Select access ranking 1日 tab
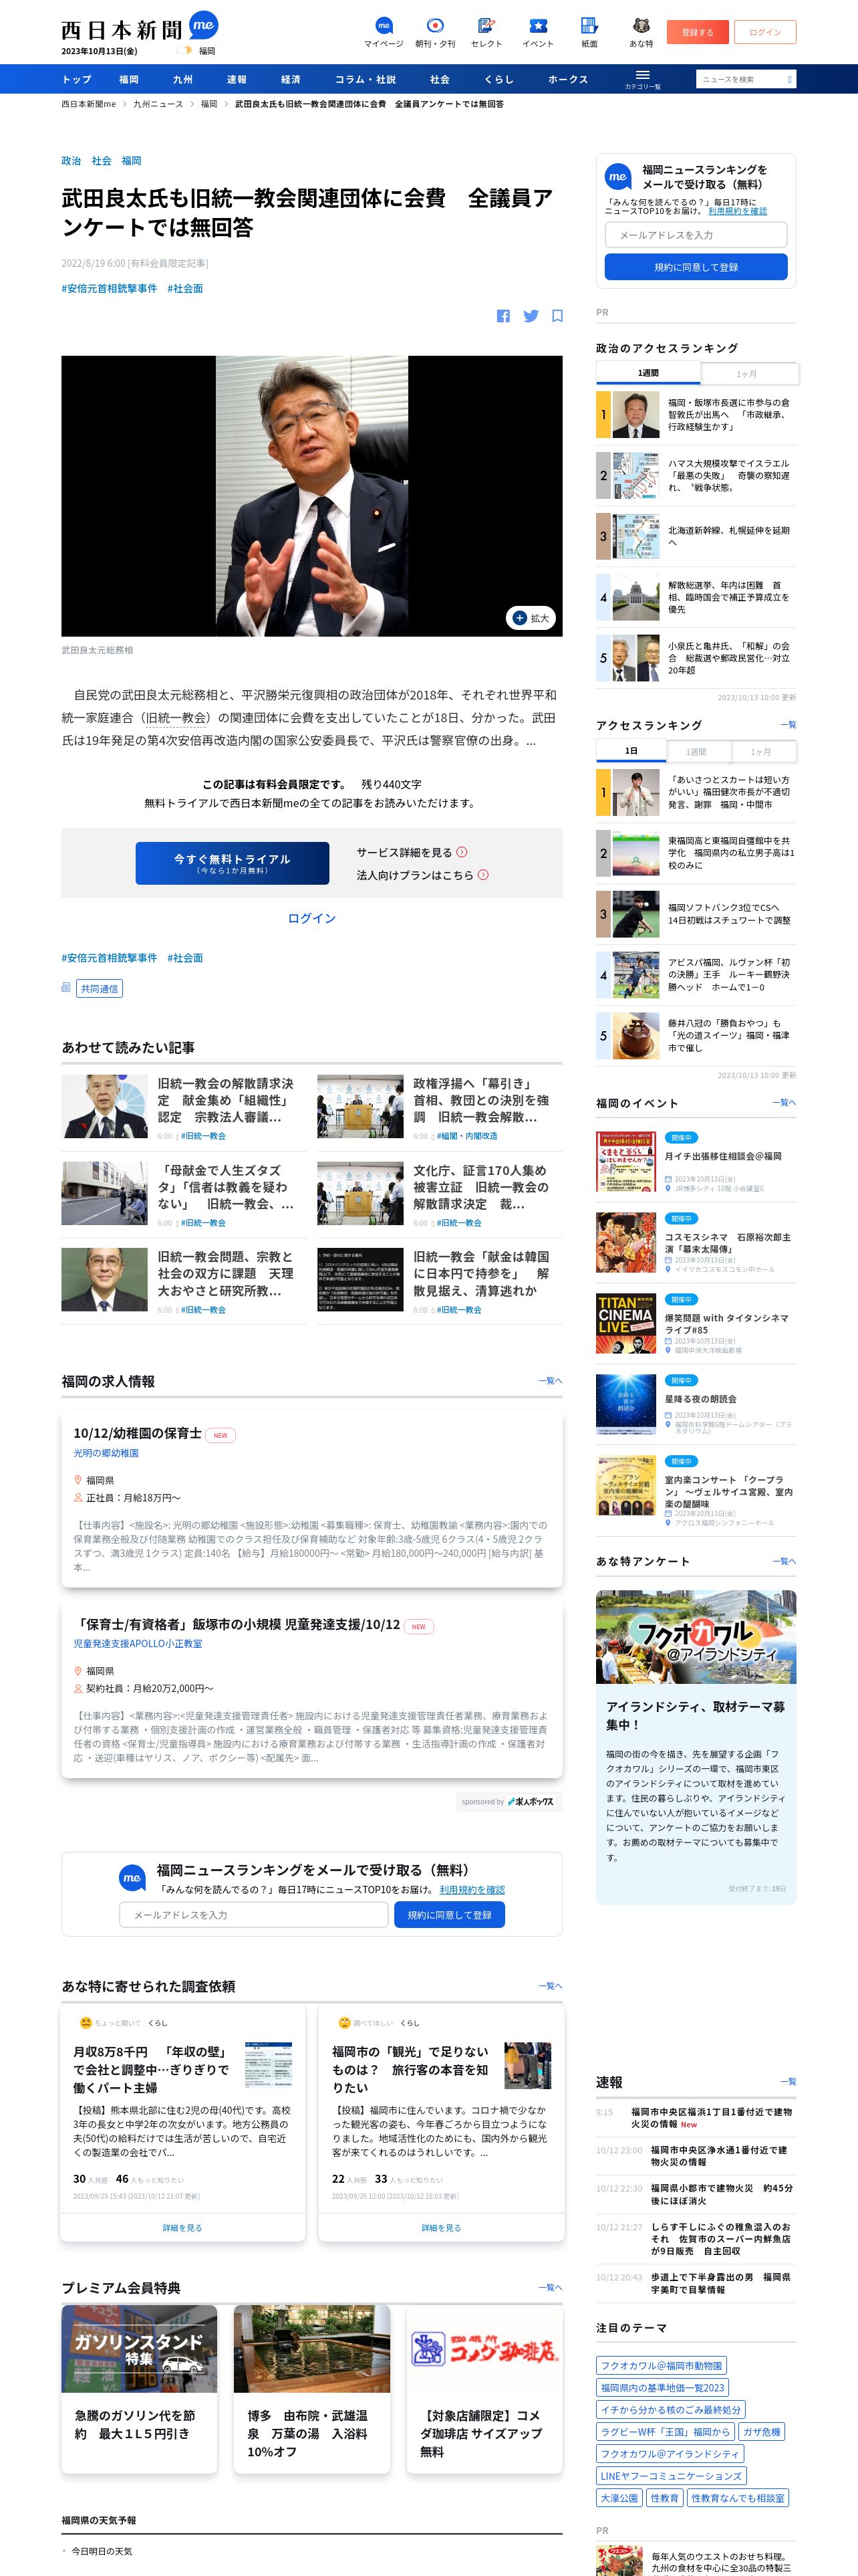 tap(630, 751)
